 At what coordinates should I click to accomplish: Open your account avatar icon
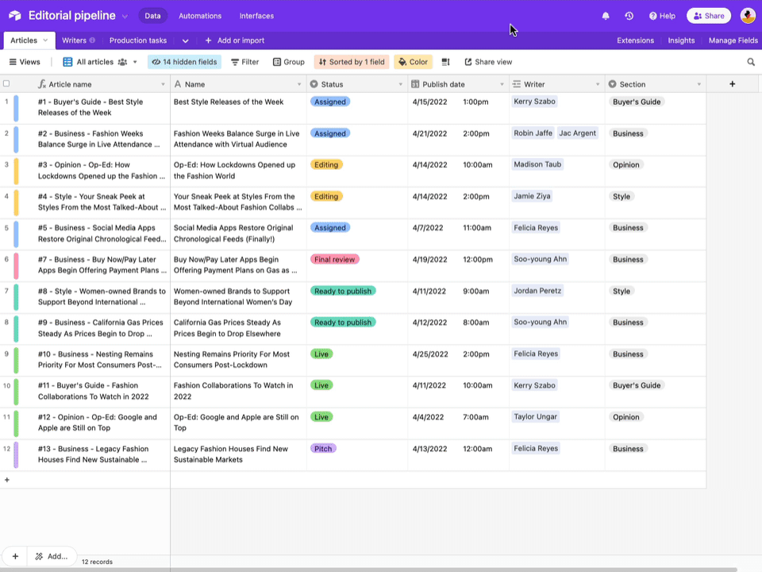747,15
